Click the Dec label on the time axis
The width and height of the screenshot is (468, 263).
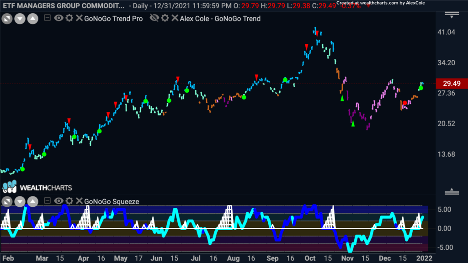pyautogui.click(x=385, y=258)
